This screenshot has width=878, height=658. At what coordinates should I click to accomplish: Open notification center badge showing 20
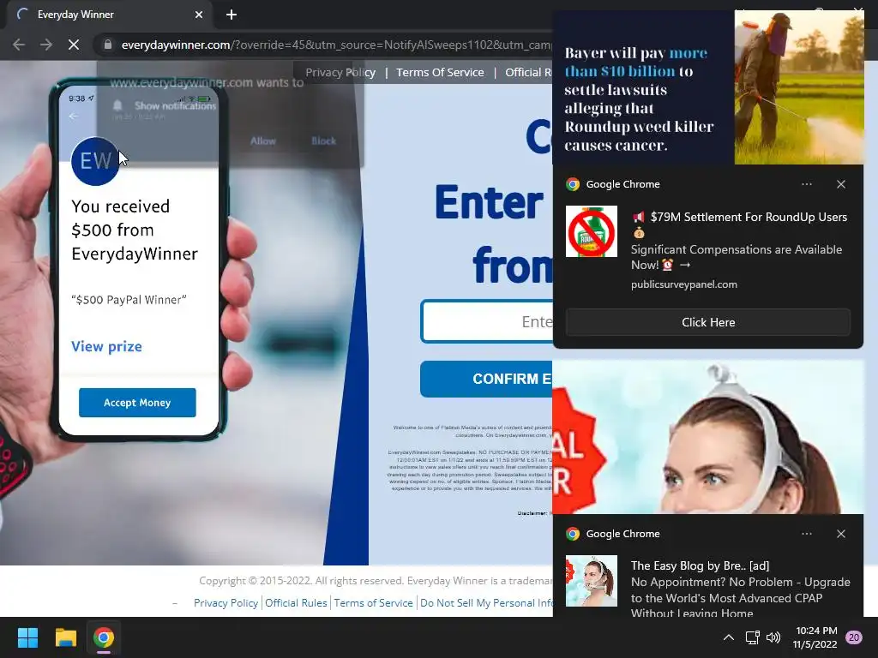pyautogui.click(x=854, y=637)
